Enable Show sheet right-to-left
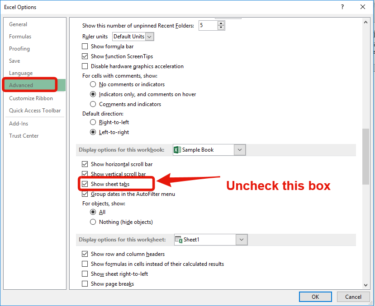375x306 pixels. pyautogui.click(x=85, y=274)
